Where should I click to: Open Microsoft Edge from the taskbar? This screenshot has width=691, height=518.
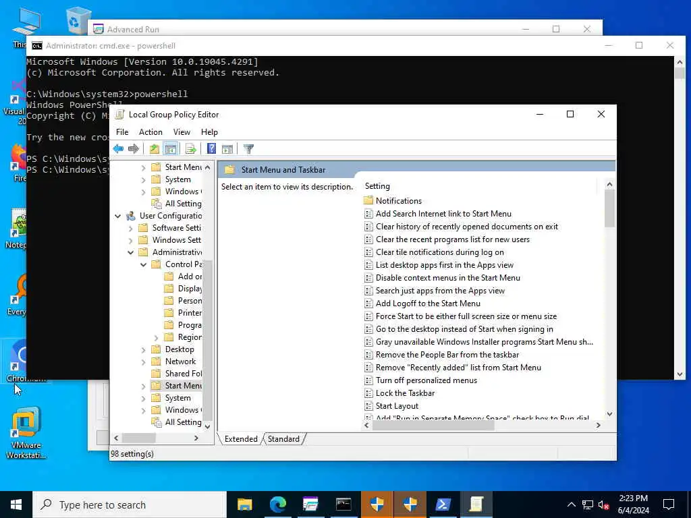click(x=277, y=505)
